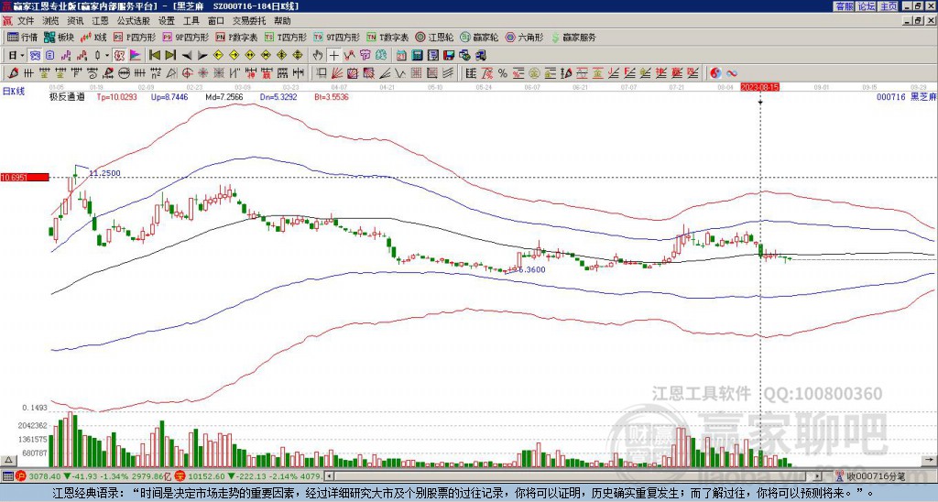This screenshot has width=938, height=502.
Task: Open the 江恩轮 Gann wheel tool
Action: tap(435, 38)
